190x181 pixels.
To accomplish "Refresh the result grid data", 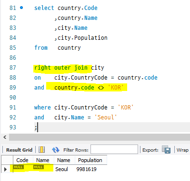I will coord(56,150).
